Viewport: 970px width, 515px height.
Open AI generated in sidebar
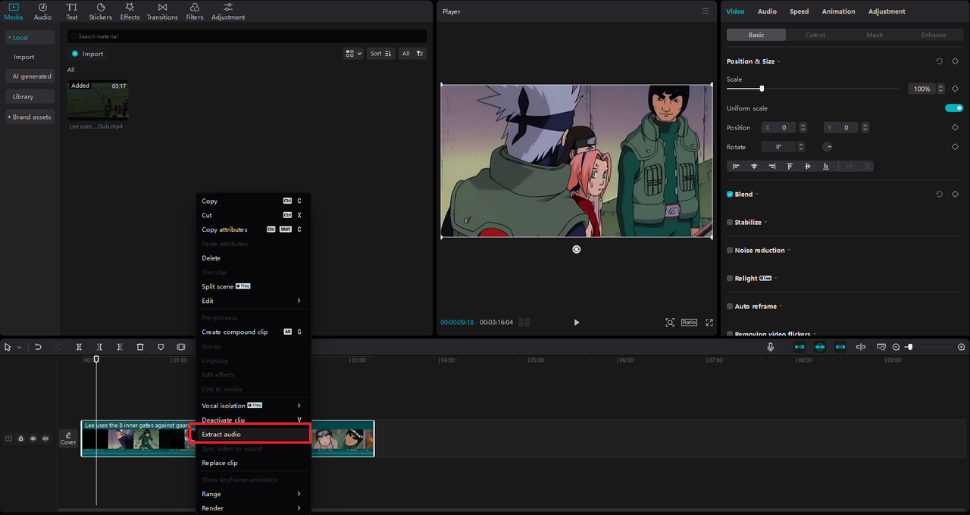tap(31, 76)
